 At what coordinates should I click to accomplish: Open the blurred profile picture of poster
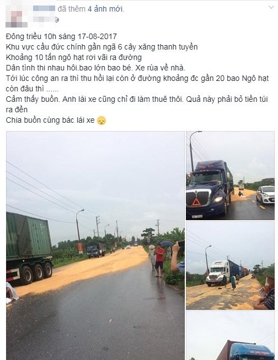(17, 14)
